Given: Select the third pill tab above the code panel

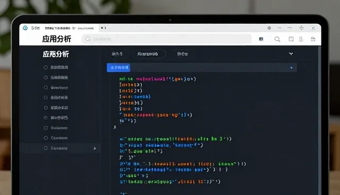Looking at the screenshot, I should (182, 54).
